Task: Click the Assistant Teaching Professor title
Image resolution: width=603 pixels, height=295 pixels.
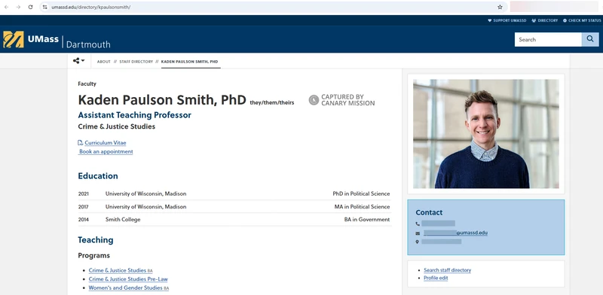Action: click(x=135, y=115)
